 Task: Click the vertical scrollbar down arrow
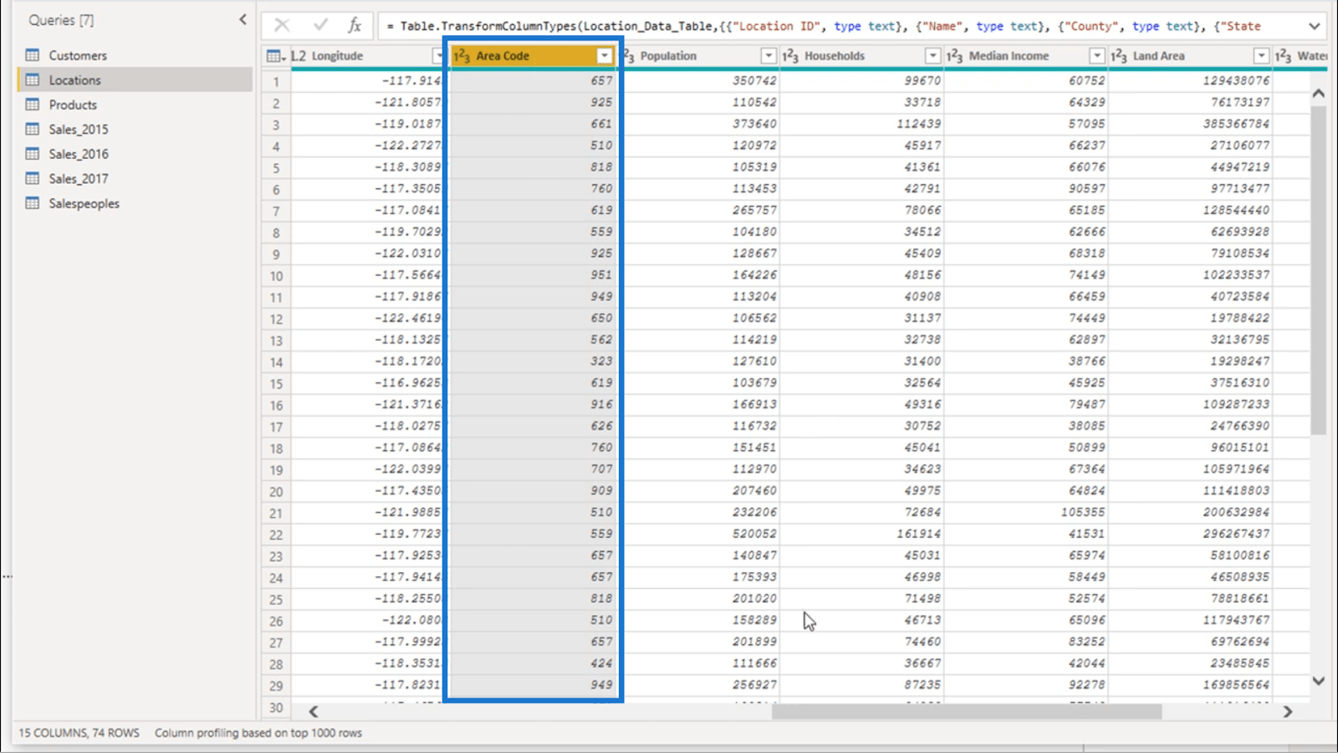1319,681
